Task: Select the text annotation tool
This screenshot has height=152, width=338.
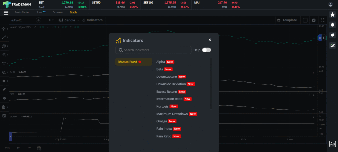Action: tap(4, 63)
